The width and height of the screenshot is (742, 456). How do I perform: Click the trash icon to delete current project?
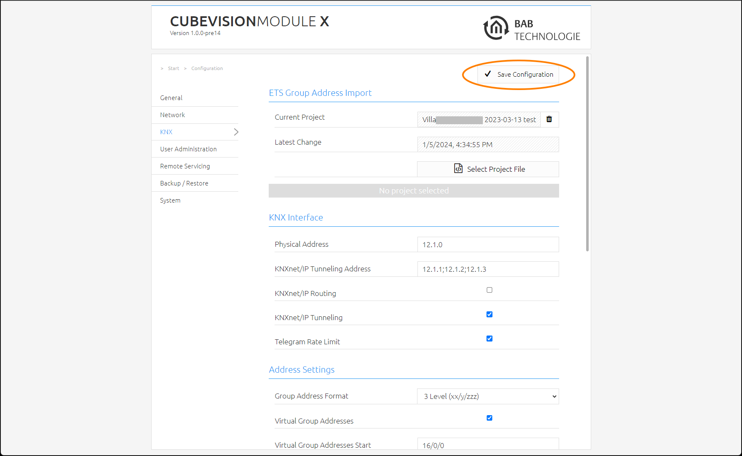549,119
